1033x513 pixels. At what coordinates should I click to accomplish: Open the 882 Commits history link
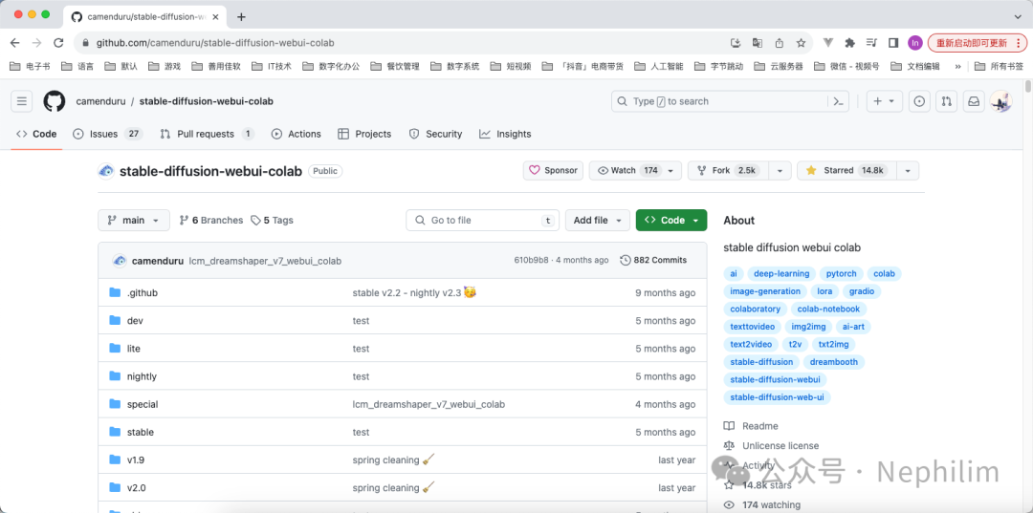point(653,261)
